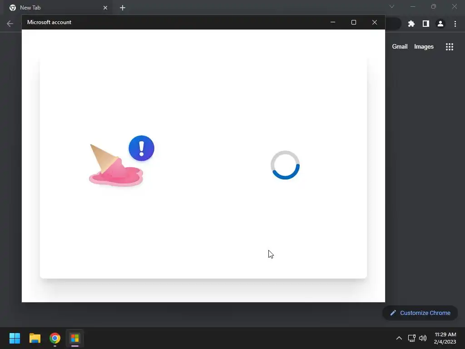Open Chrome three-dot menu
The image size is (465, 349).
pyautogui.click(x=455, y=24)
